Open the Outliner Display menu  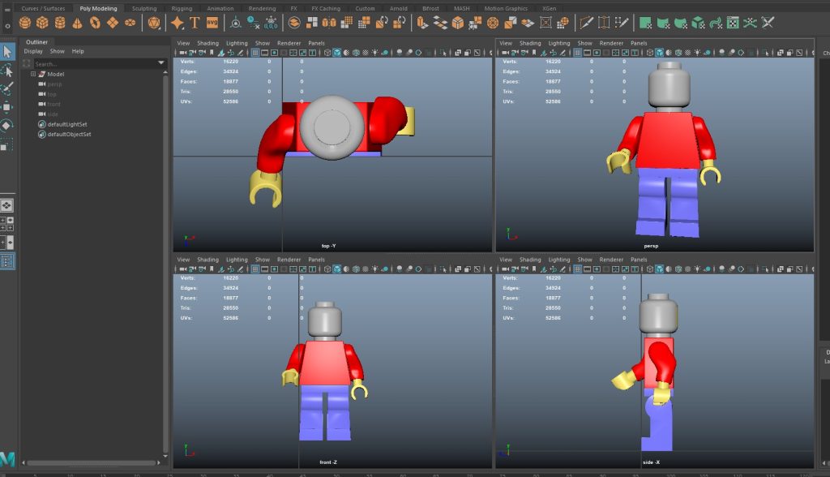(32, 51)
